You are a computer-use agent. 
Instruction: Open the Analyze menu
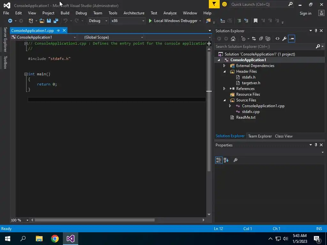click(x=170, y=13)
